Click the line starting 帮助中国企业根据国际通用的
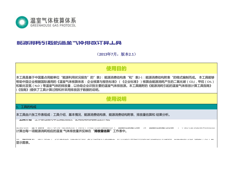This screenshot has width=239, height=169. coord(115,81)
